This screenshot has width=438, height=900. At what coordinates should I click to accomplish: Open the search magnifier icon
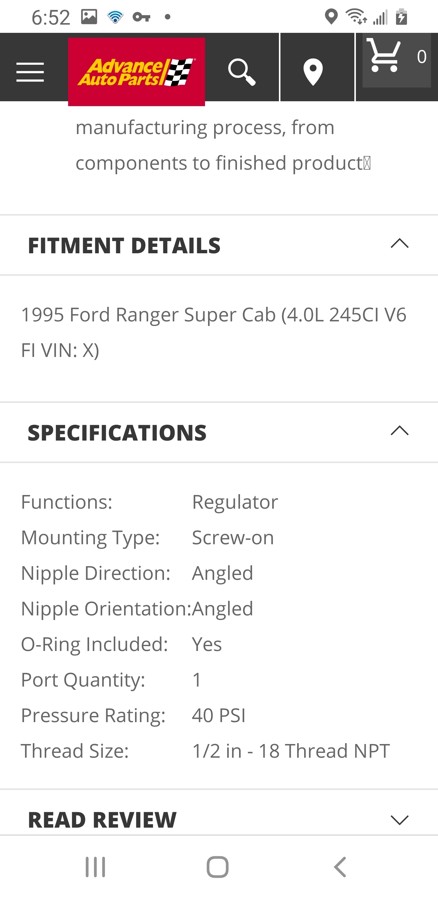coord(242,72)
